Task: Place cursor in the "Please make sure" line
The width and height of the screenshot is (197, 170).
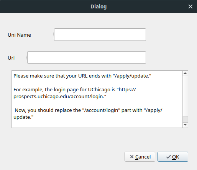Action: click(x=82, y=76)
